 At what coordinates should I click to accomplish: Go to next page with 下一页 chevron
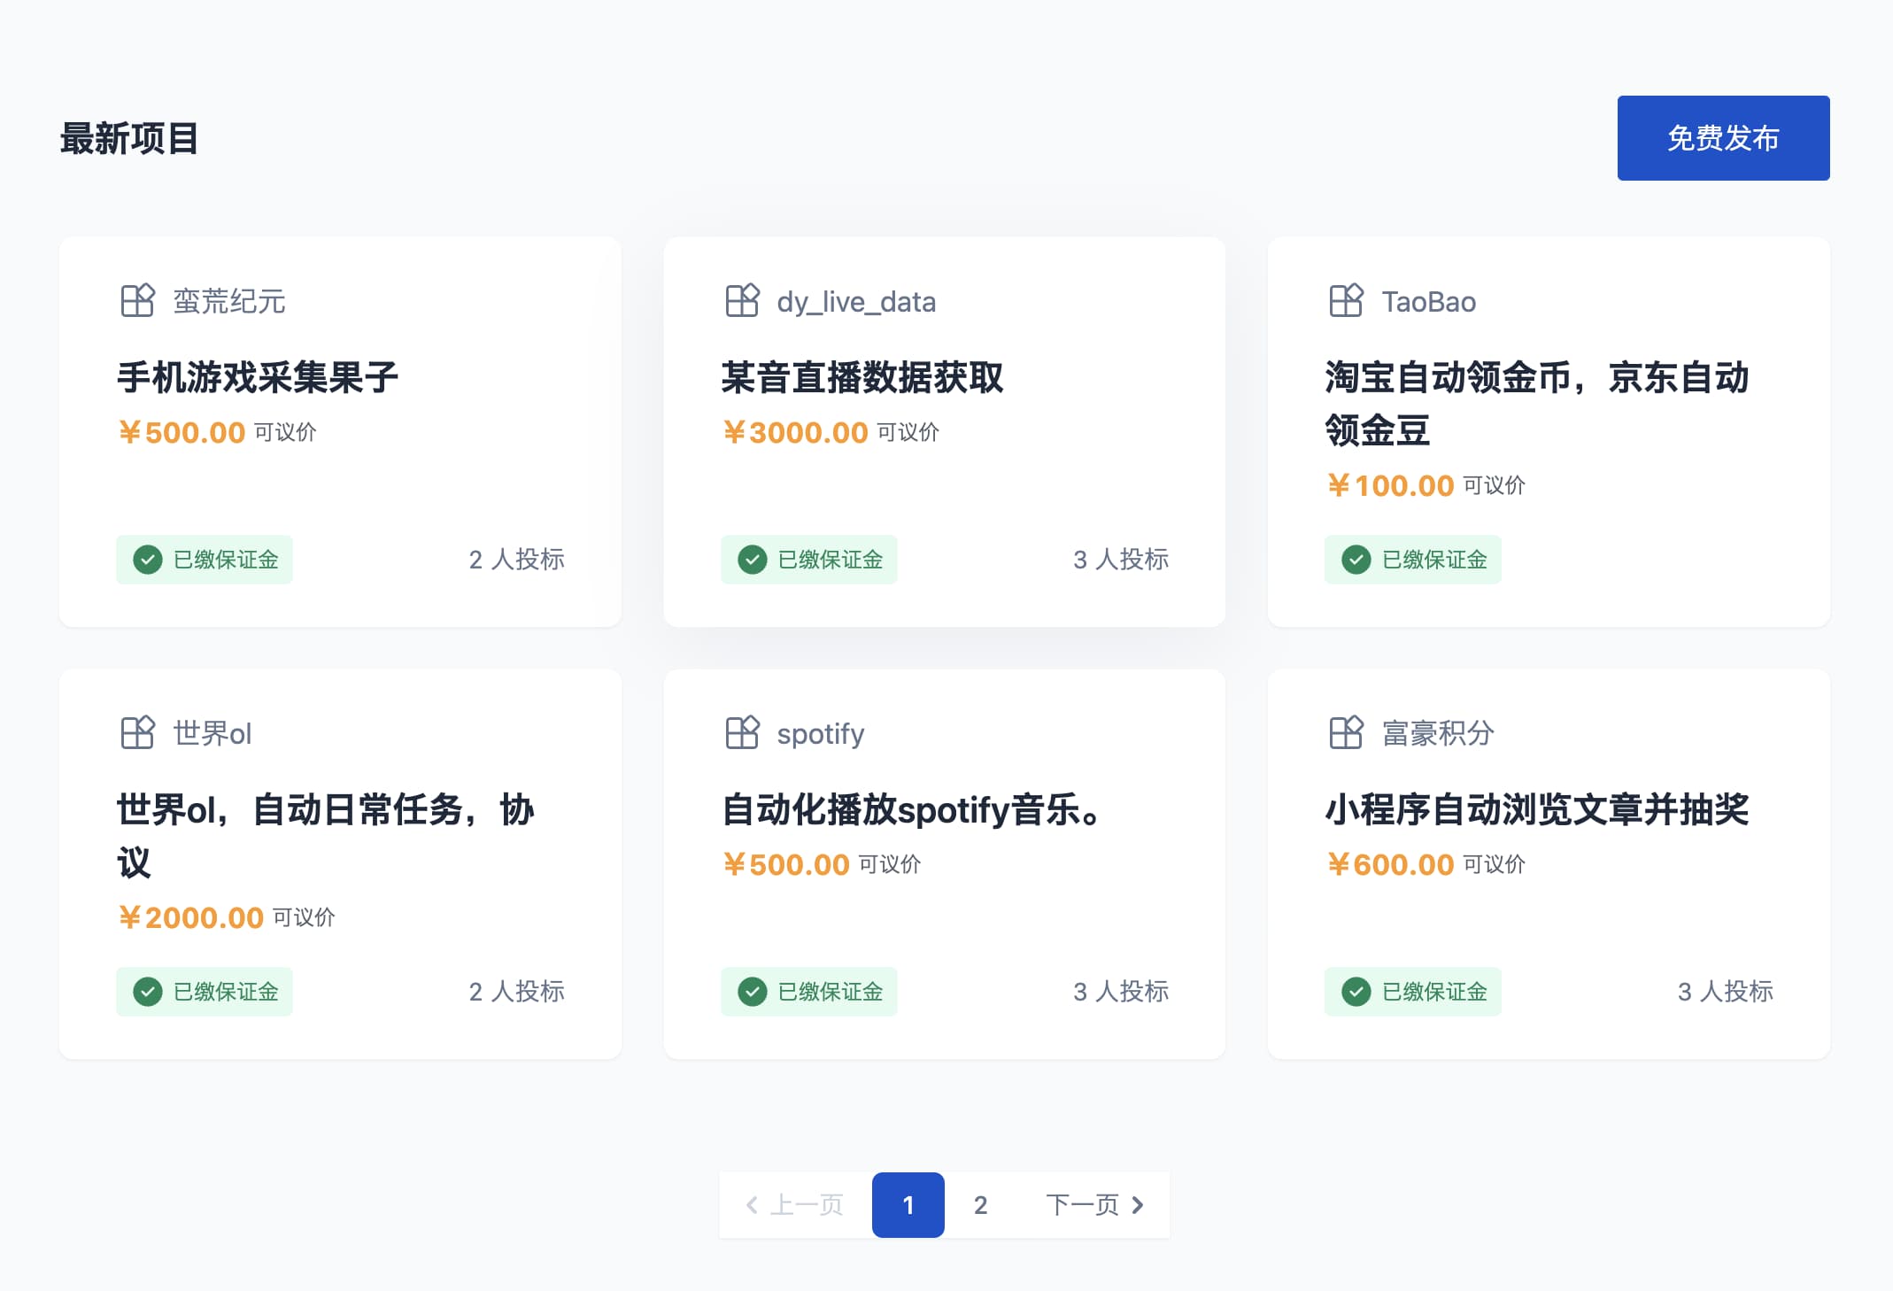pos(1138,1205)
